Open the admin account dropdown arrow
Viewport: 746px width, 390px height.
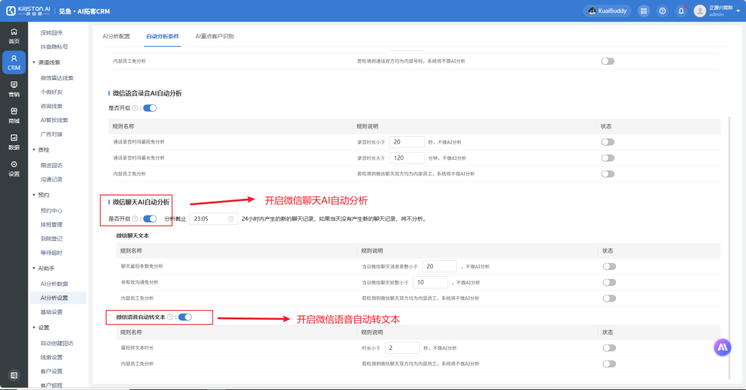pos(738,11)
